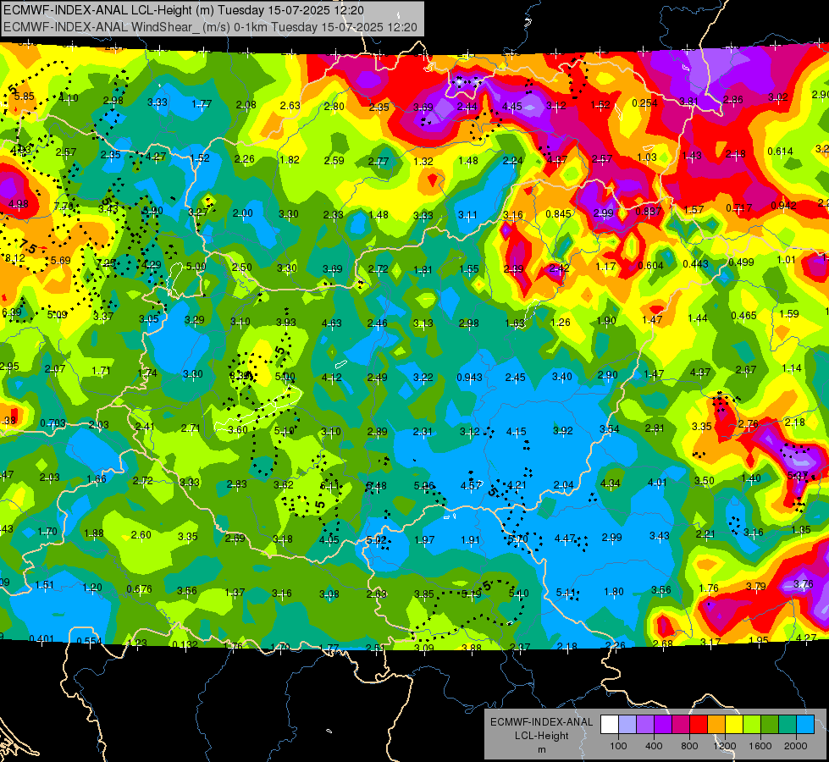Click grid point value 4.63
The width and height of the screenshot is (829, 762).
coord(331,323)
